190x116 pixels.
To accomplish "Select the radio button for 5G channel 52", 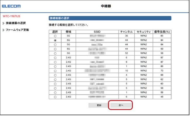I will point(55,53).
